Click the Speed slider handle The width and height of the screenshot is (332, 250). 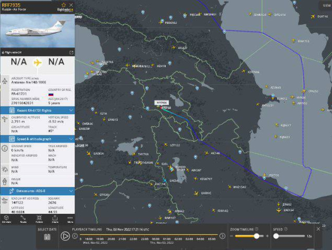coord(276,236)
